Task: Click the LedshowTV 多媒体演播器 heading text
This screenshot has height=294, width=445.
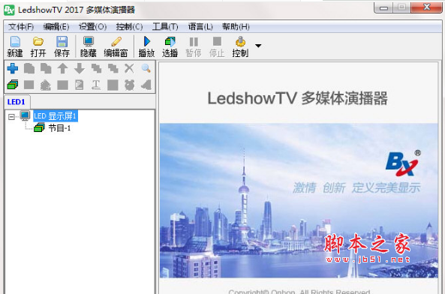Action: pos(297,98)
